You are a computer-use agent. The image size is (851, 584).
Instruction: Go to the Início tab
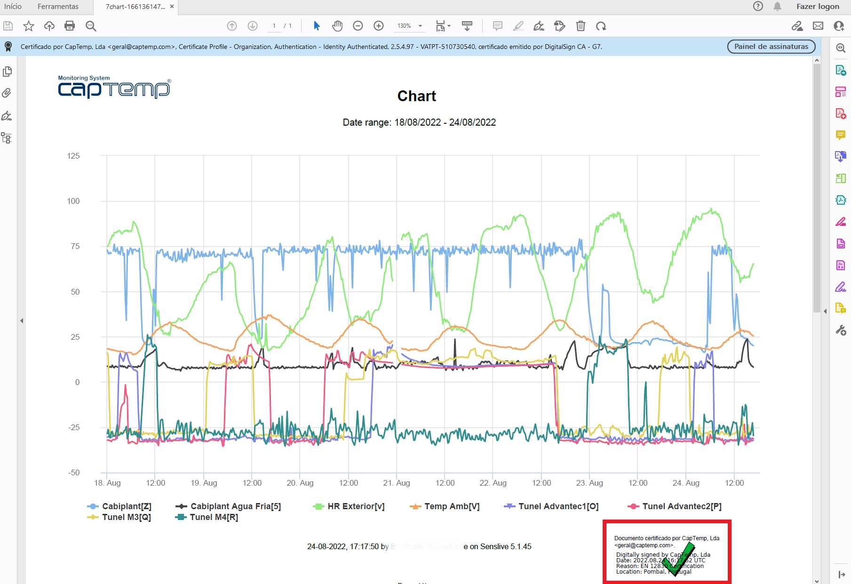pyautogui.click(x=13, y=7)
